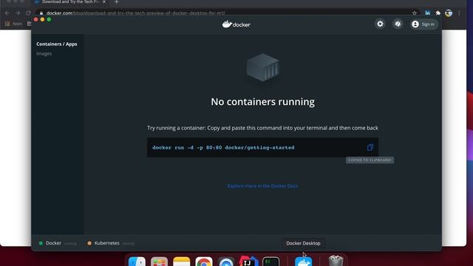Click the Sign in button
This screenshot has height=266, width=473.
point(423,24)
